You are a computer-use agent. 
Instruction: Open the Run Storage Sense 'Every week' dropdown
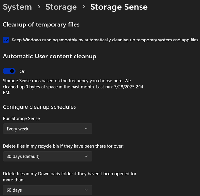tap(47, 129)
